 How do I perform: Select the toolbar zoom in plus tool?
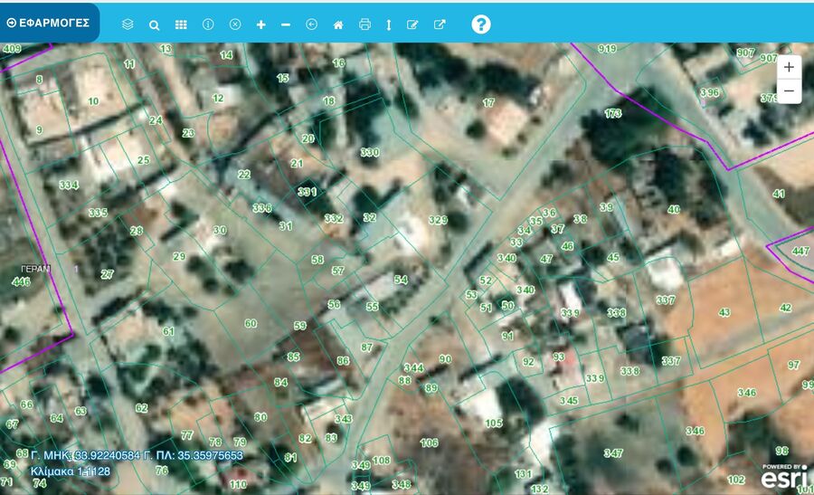coord(261,24)
